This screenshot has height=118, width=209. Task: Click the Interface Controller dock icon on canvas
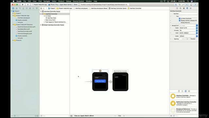[100, 71]
